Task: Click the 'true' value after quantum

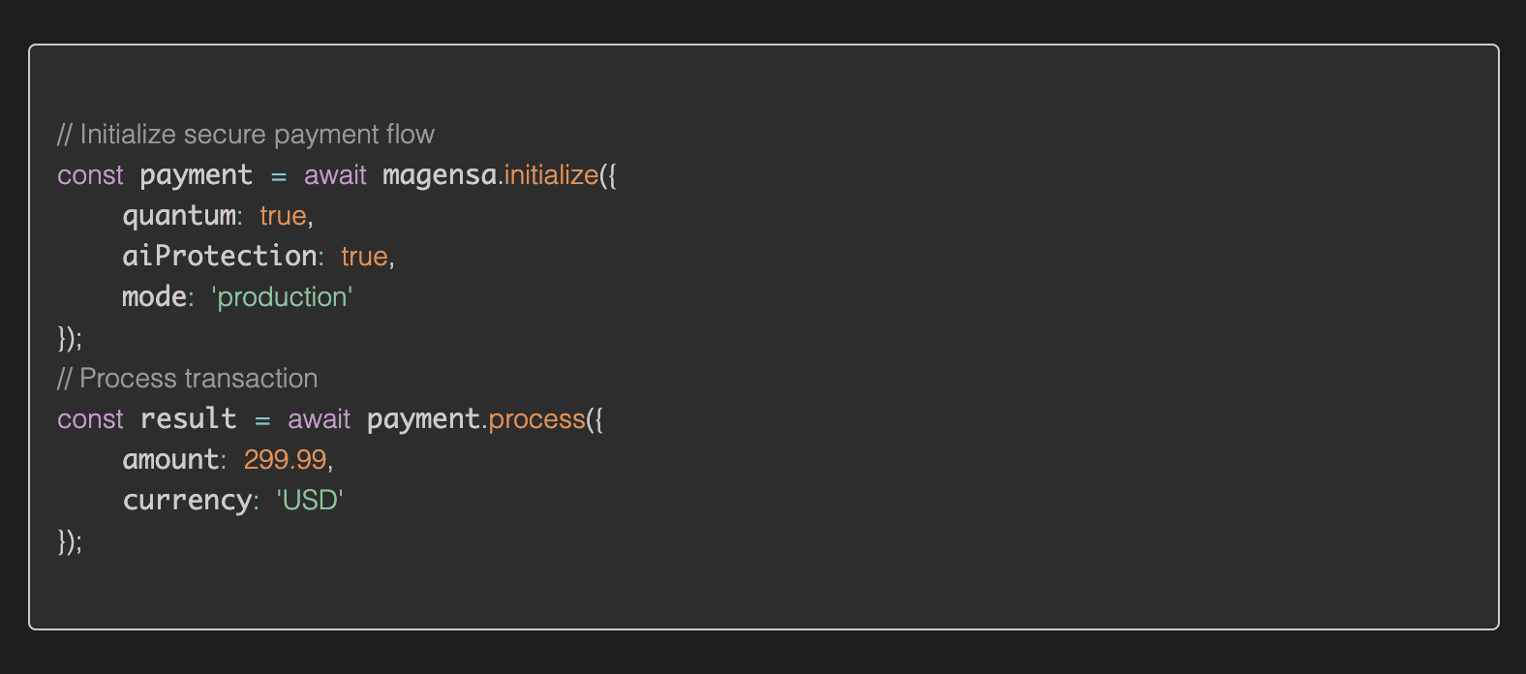Action: tap(283, 216)
